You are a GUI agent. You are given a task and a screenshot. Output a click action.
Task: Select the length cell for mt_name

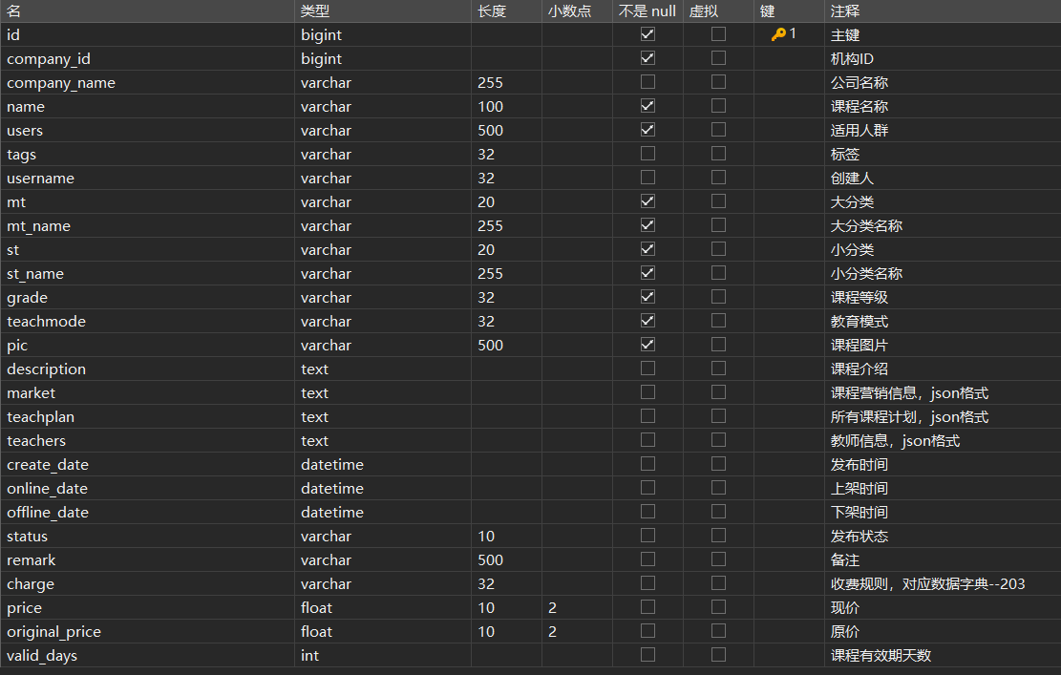point(506,225)
